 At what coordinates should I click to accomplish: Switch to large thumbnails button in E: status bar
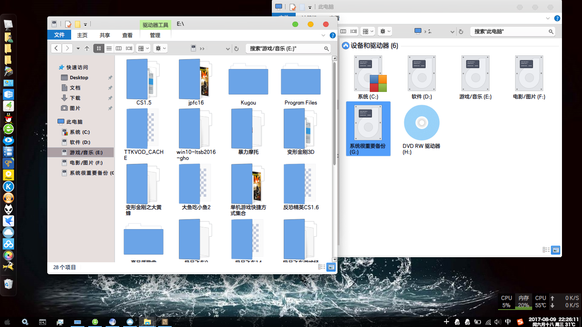(x=331, y=267)
